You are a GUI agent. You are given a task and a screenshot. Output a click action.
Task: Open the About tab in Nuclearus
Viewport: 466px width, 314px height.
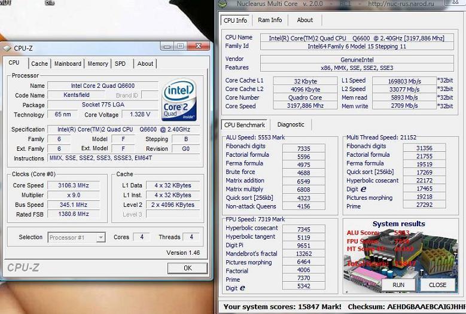tap(305, 20)
